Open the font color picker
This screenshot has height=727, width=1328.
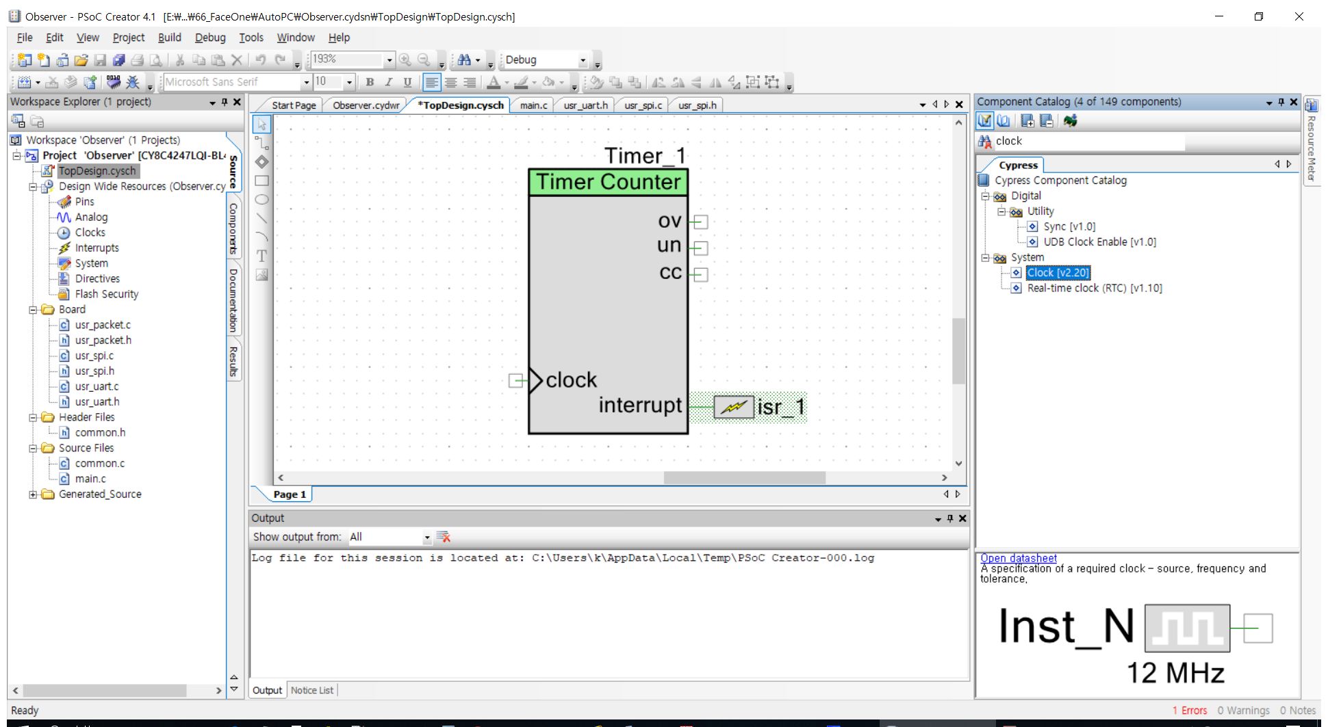coord(494,82)
